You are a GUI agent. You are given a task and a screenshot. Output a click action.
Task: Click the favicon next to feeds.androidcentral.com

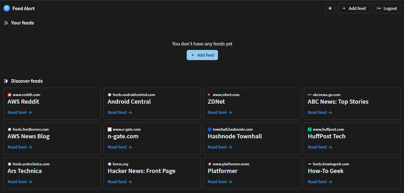[x=110, y=95]
